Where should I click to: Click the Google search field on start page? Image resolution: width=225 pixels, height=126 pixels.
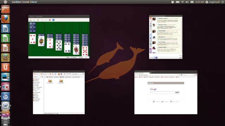[x=162, y=92]
